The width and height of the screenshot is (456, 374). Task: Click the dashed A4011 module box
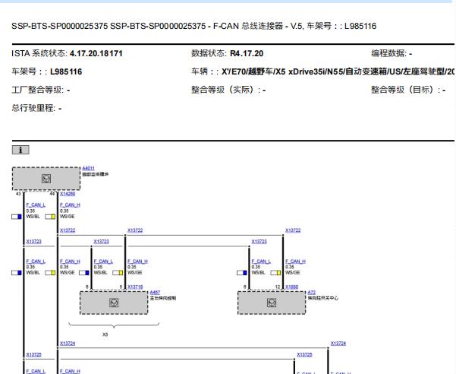point(46,179)
